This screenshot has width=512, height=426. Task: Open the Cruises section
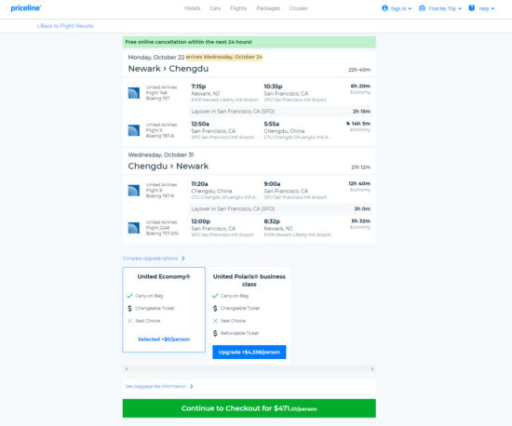tap(298, 8)
